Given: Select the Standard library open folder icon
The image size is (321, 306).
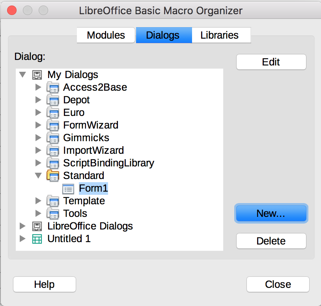Looking at the screenshot, I should [x=53, y=175].
